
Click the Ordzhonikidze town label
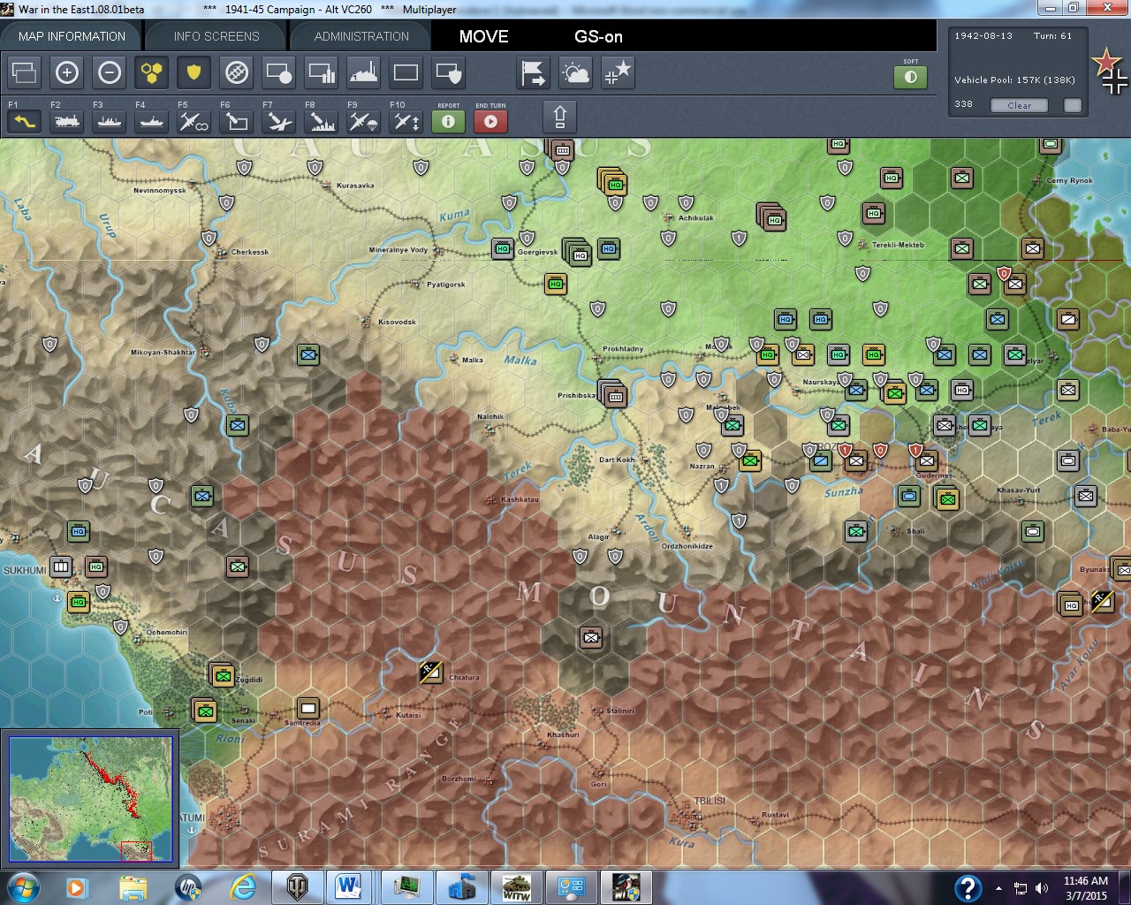pos(687,546)
